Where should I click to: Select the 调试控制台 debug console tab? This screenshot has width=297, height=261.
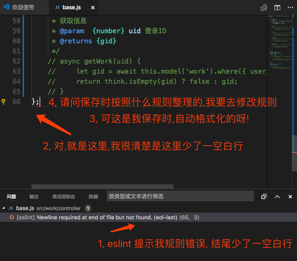(64, 197)
